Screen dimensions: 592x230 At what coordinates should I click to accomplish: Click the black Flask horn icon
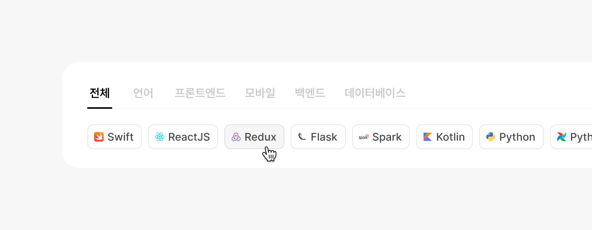coord(302,137)
